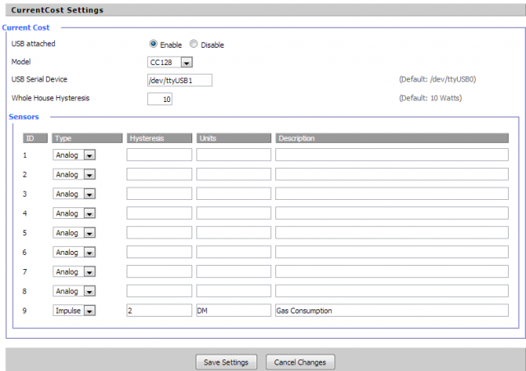Click the Hysteresis column header
Viewport: 526px width, 371px height.
click(159, 138)
